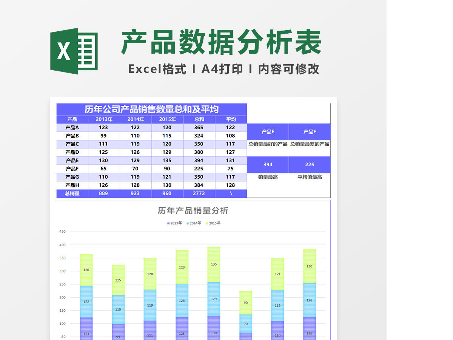Click the 总销量 row label
This screenshot has height=340, width=453.
click(x=72, y=193)
